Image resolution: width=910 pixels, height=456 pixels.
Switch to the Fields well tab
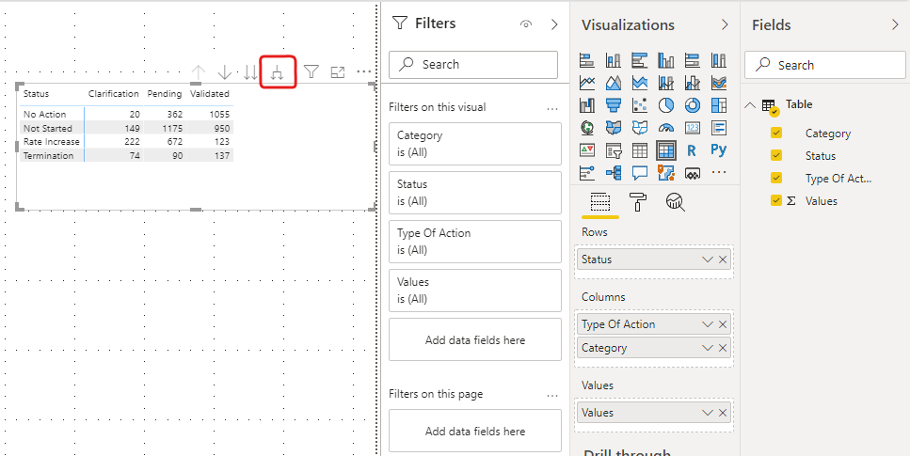[600, 202]
